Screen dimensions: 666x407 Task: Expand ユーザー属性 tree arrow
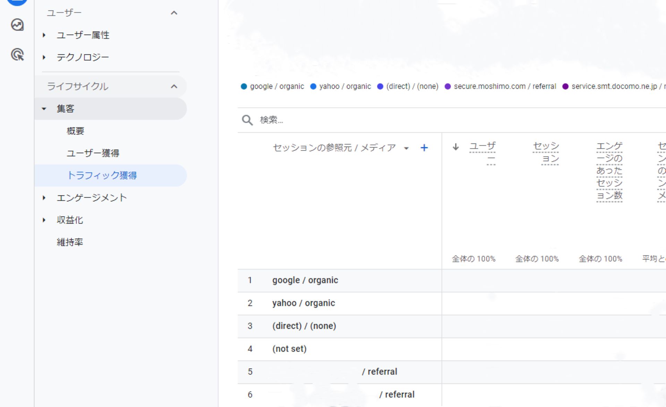pos(44,35)
